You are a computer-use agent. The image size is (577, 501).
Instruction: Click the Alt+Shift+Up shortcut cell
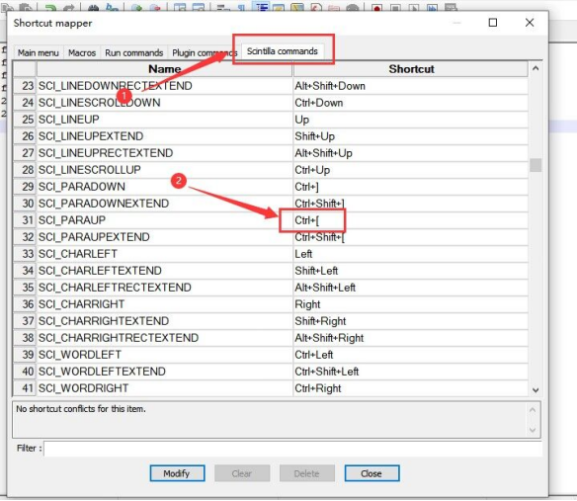(x=411, y=153)
